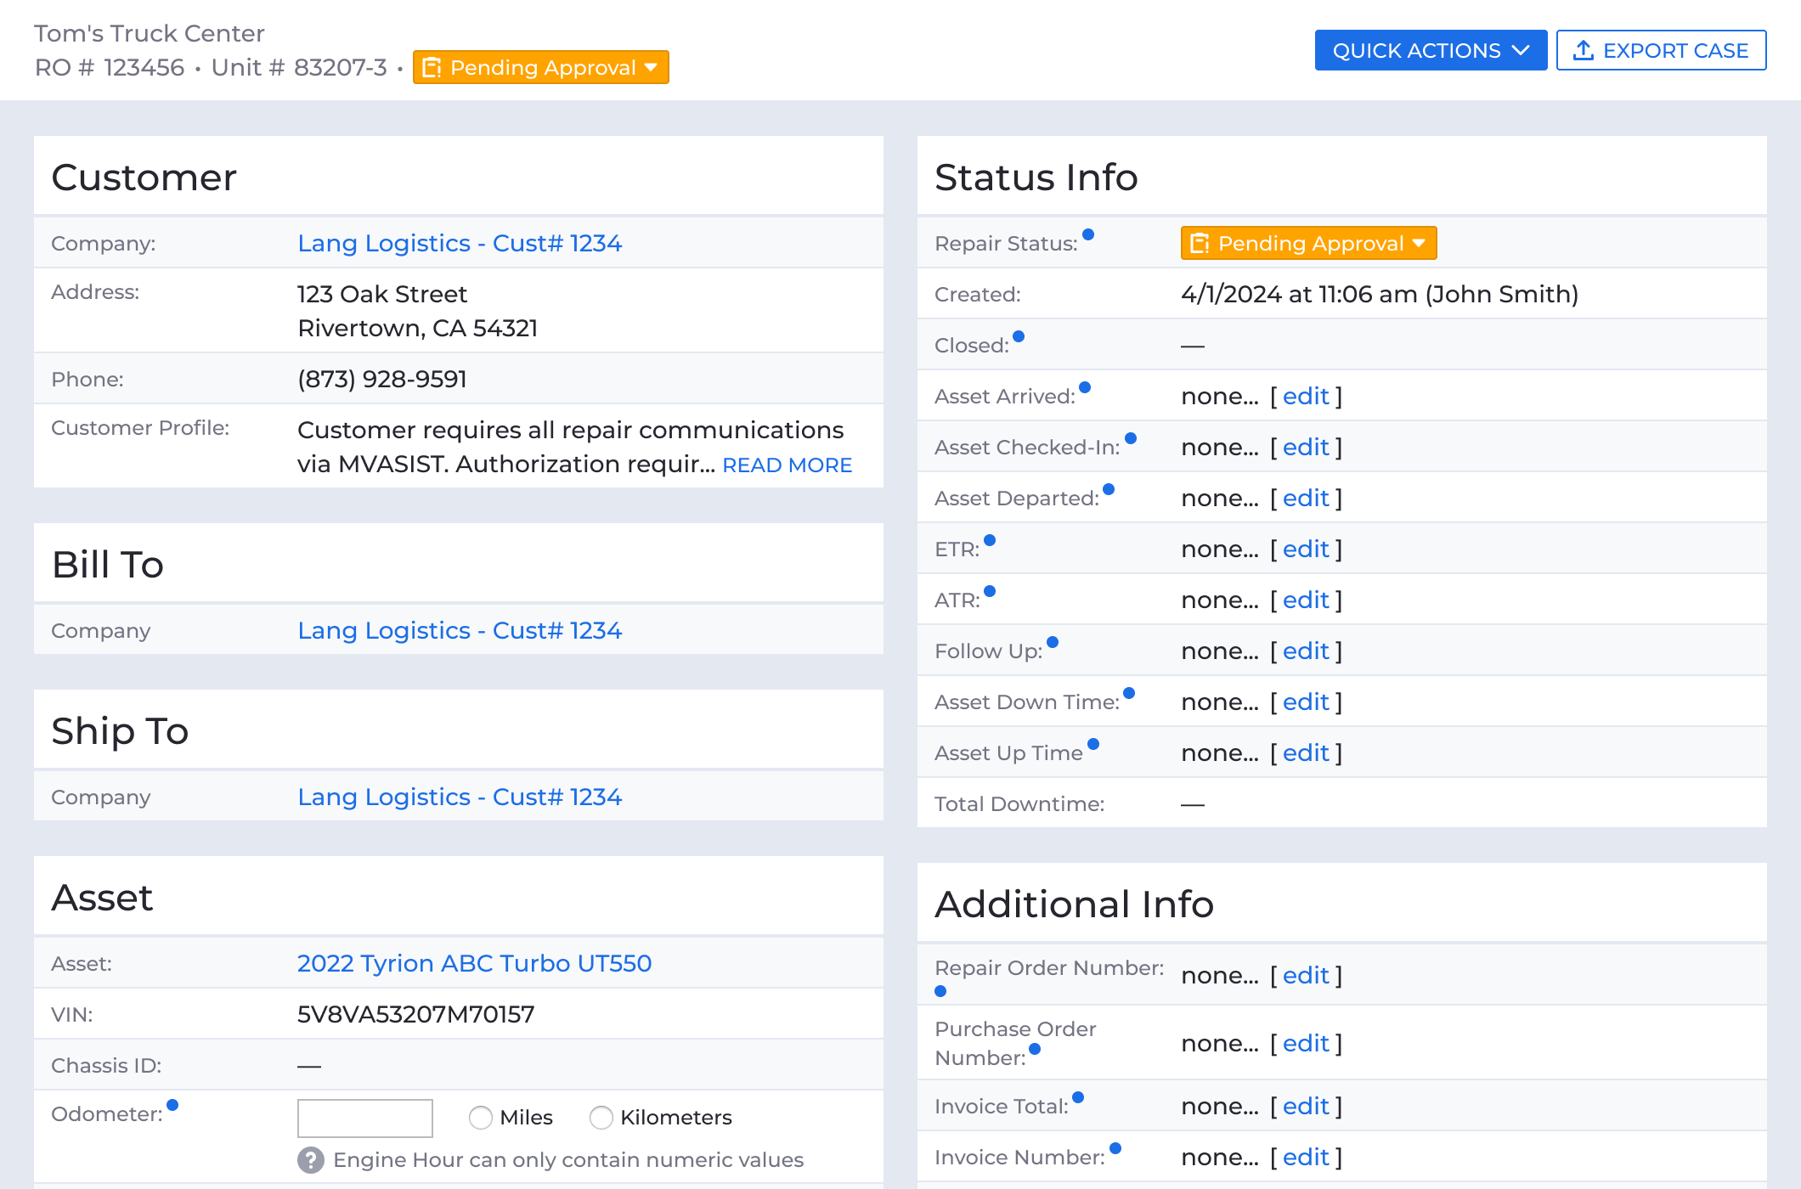Screen dimensions: 1801x1189
Task: Open the Quick Actions dropdown menu
Action: [x=1431, y=50]
